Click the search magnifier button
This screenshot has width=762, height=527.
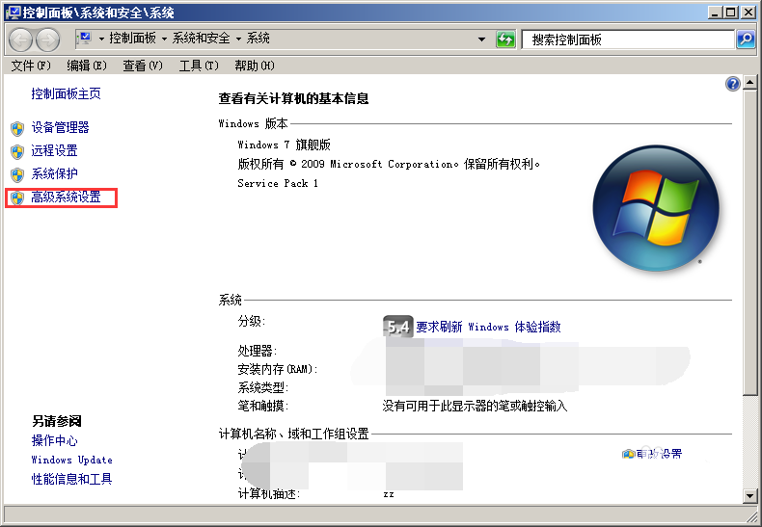coord(746,40)
